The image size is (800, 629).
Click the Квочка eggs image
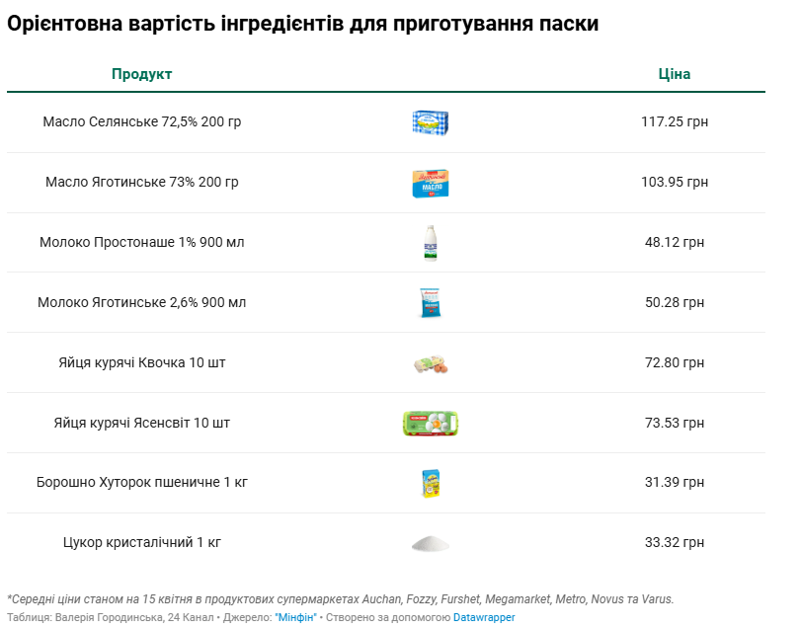pos(430,363)
